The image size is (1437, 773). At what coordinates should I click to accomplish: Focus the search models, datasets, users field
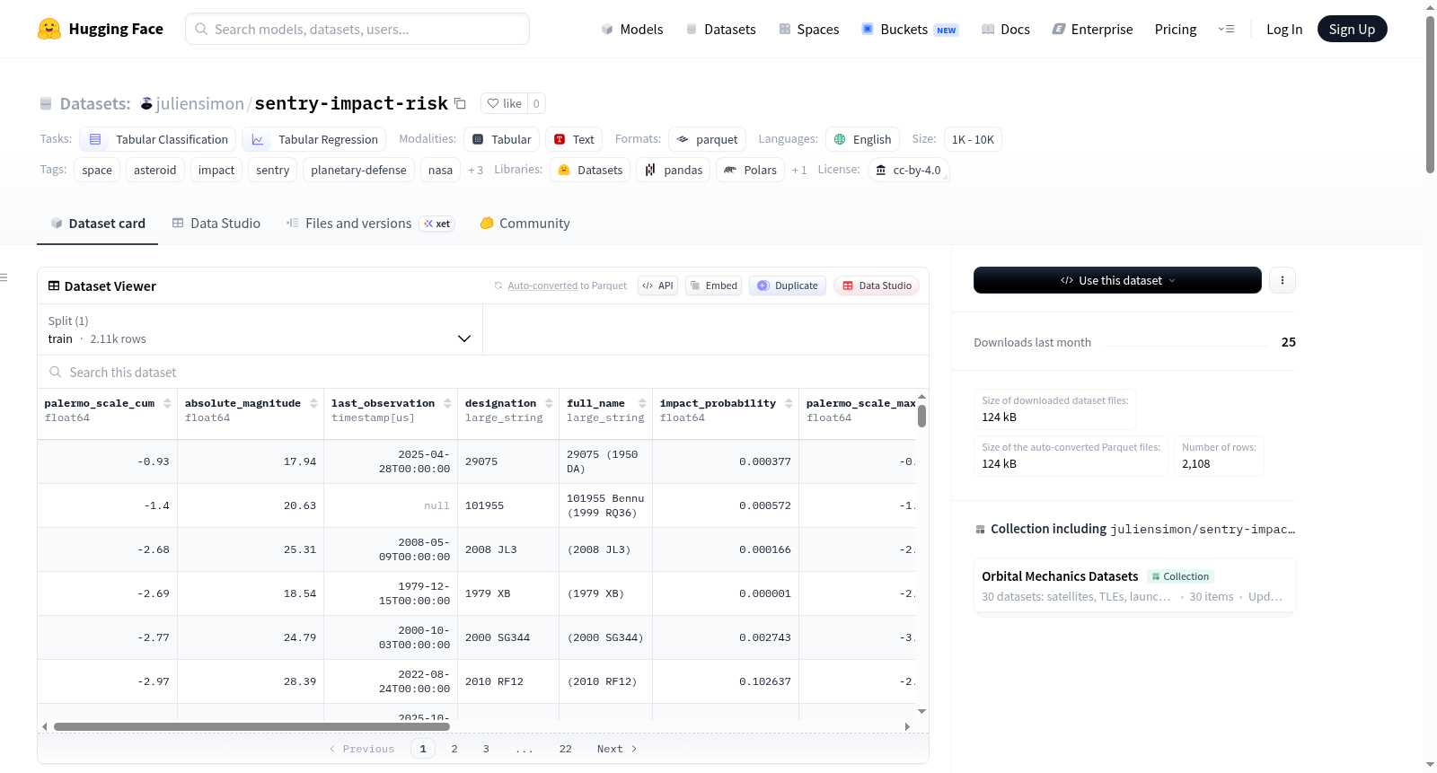tap(357, 29)
